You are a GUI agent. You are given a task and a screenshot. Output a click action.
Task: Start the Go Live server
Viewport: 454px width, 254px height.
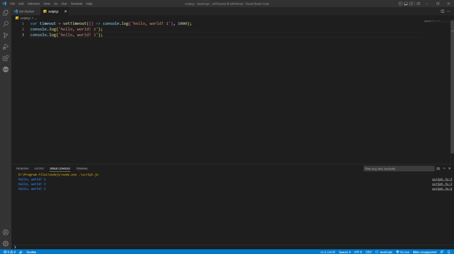(403, 252)
